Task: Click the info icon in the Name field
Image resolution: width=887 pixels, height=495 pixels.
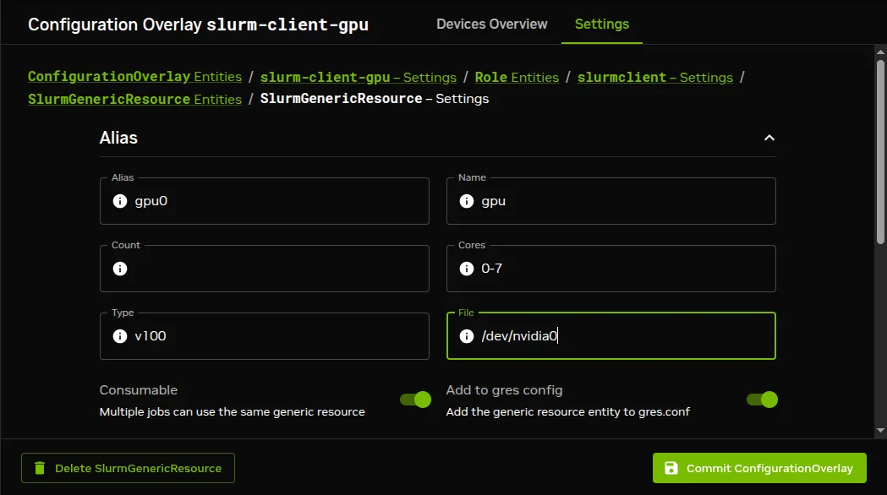Action: point(467,201)
